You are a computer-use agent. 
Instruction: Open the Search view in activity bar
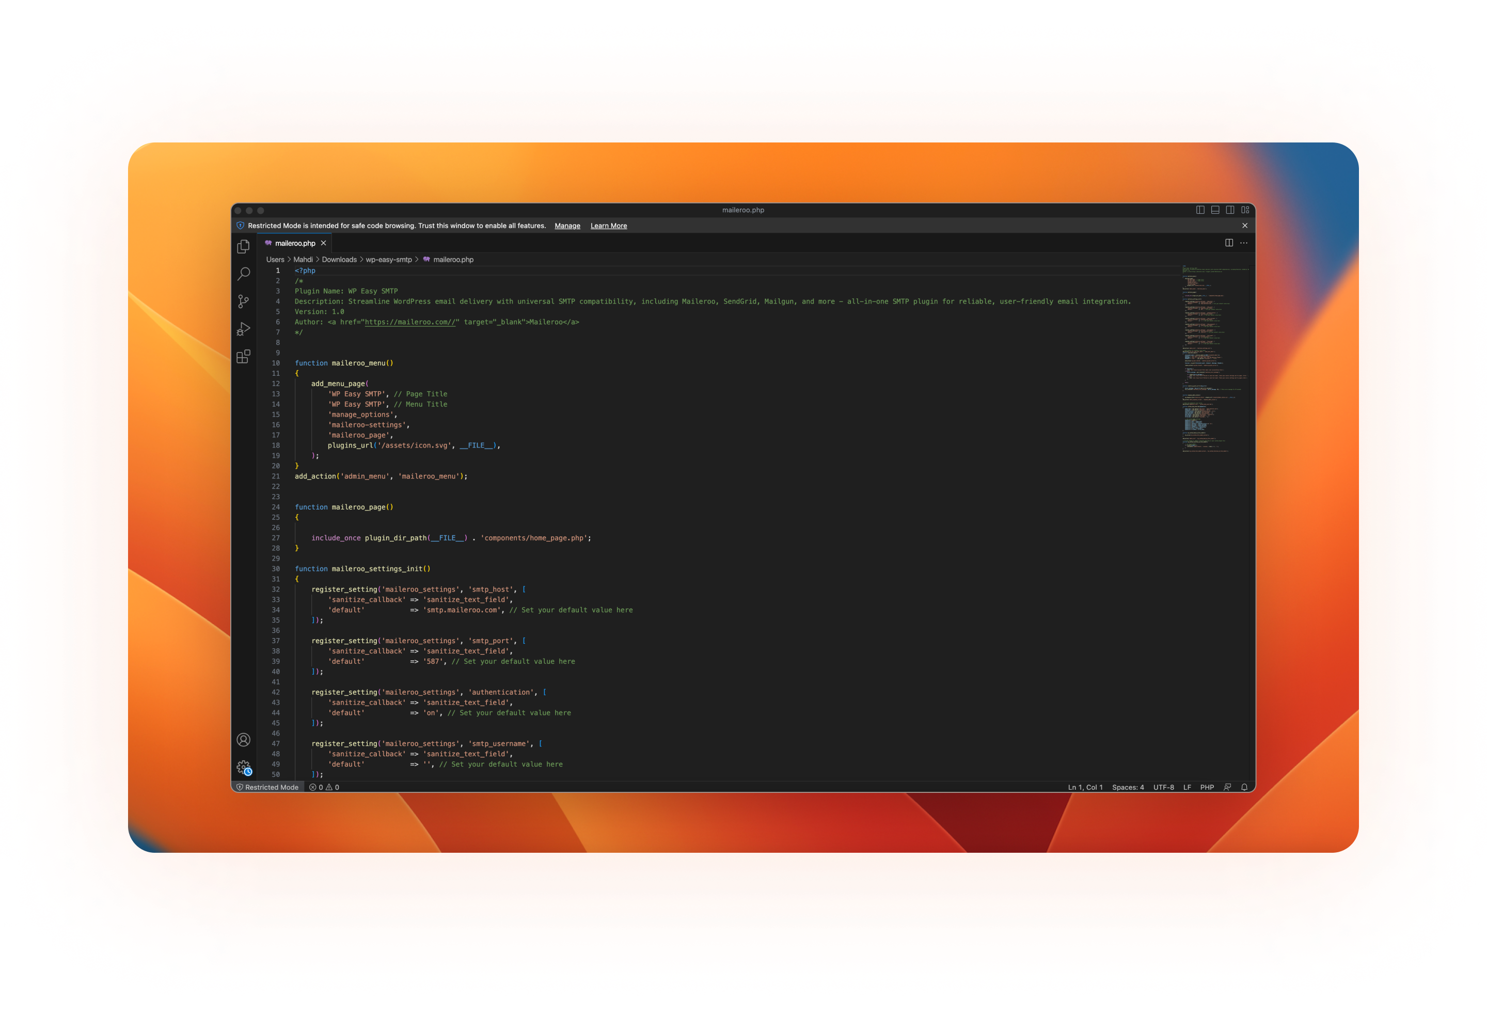243,274
